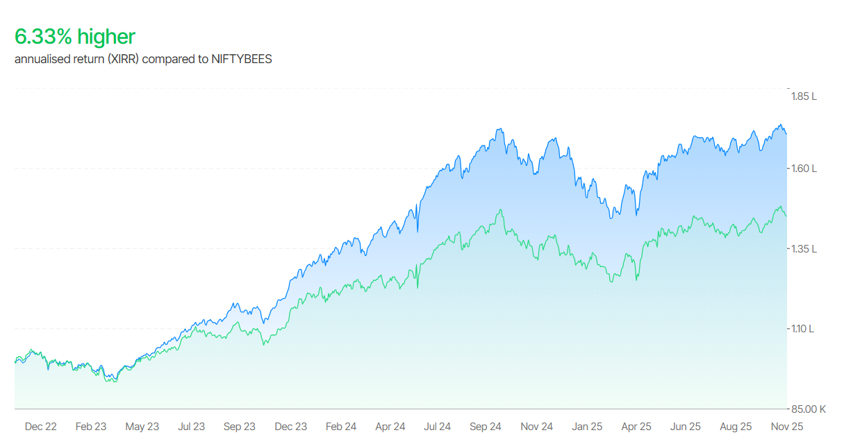Select the Jan 25 date label

(x=587, y=427)
